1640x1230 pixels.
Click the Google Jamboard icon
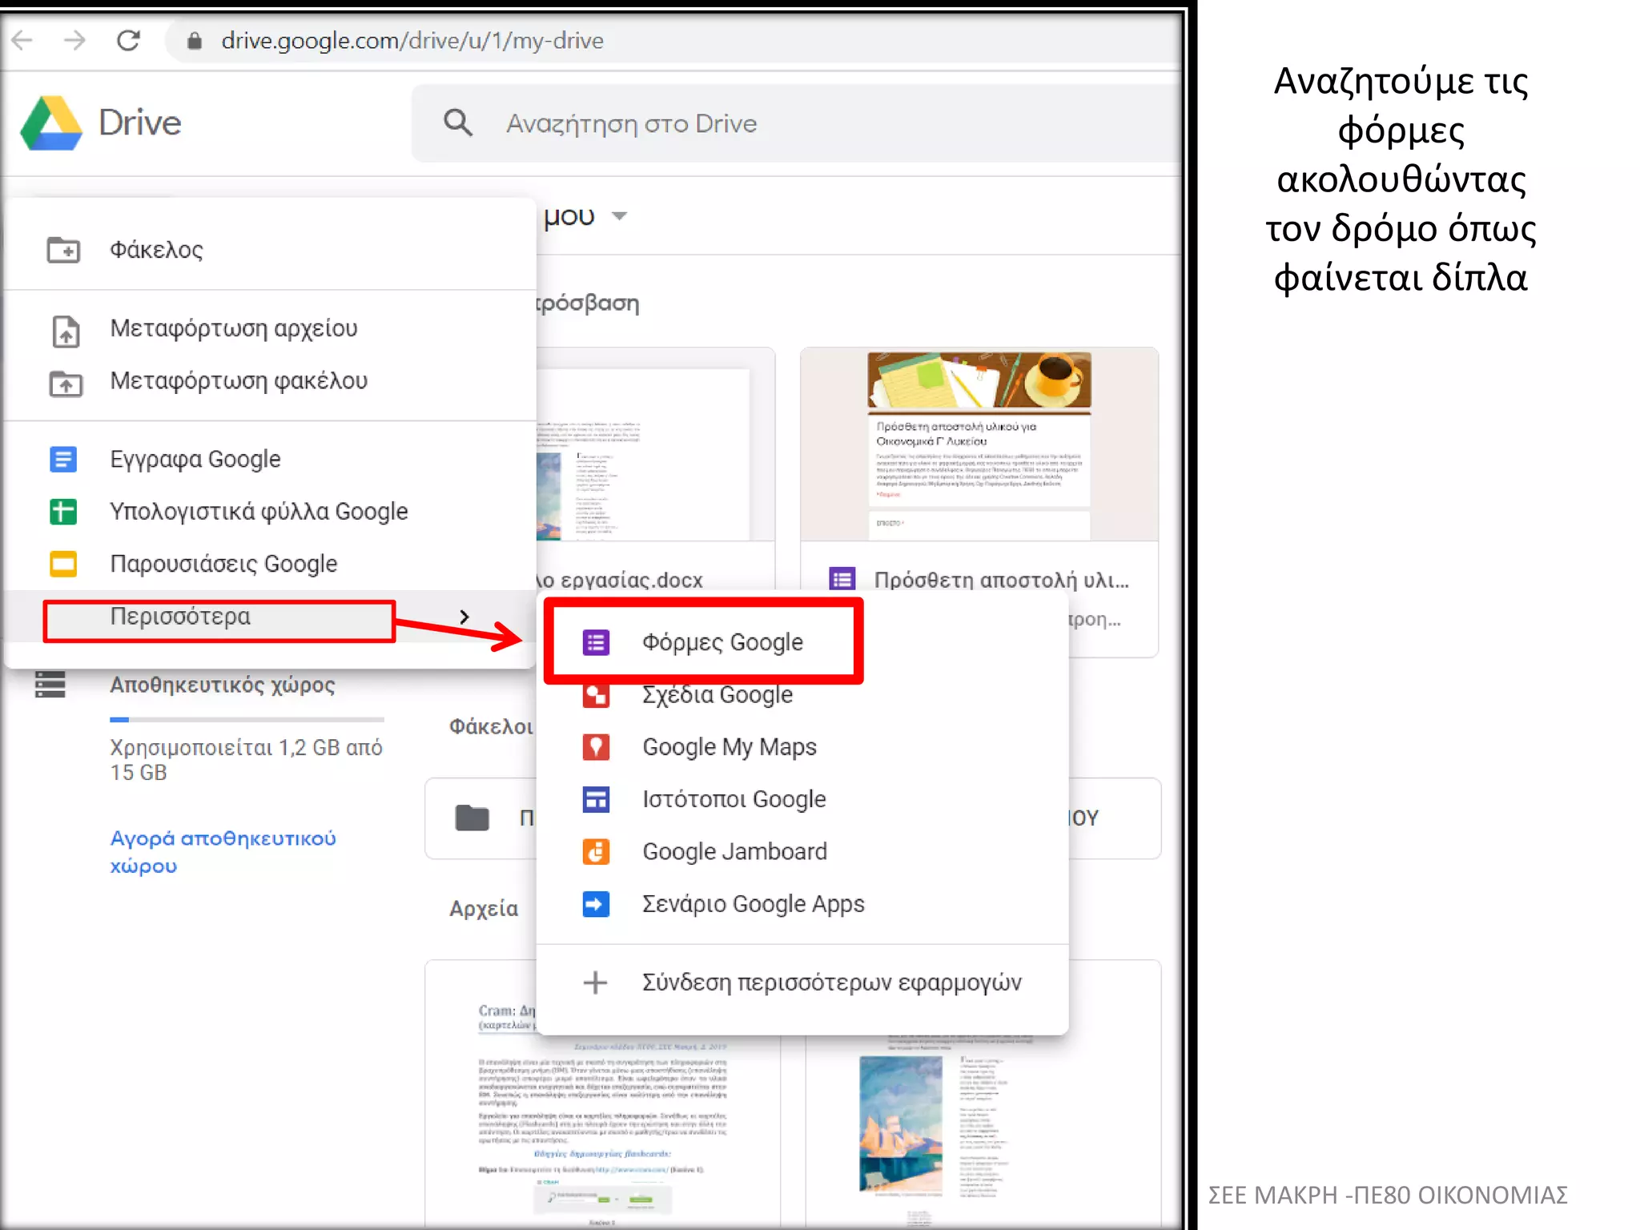[596, 851]
